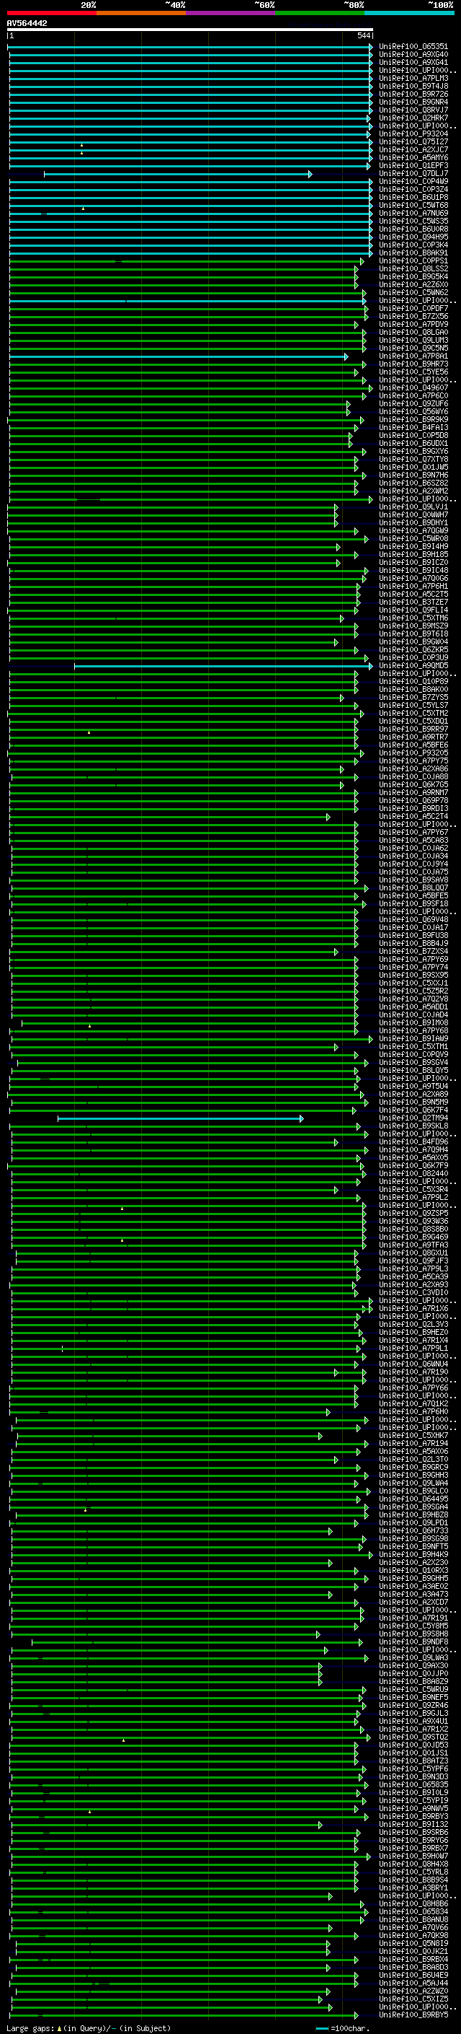Select hit UniRef100_O82440
This screenshot has width=461, height=2034.
413,1174
